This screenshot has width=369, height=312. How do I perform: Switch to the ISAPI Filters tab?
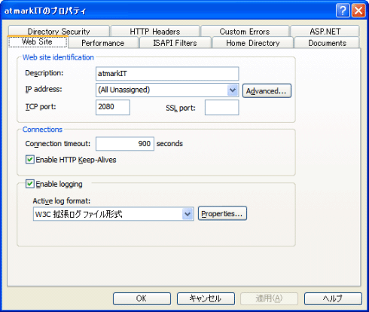point(175,43)
